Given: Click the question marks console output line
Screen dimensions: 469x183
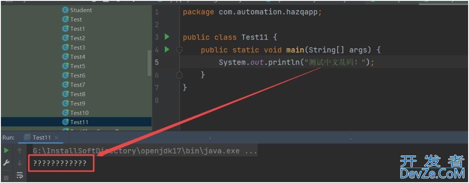Looking at the screenshot, I should [60, 164].
